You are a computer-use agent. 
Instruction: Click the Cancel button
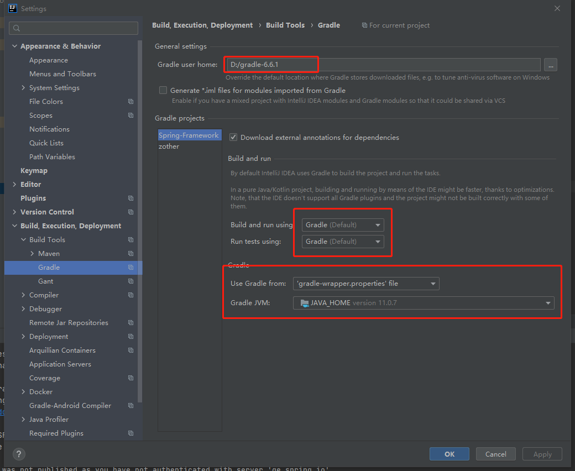pos(496,454)
